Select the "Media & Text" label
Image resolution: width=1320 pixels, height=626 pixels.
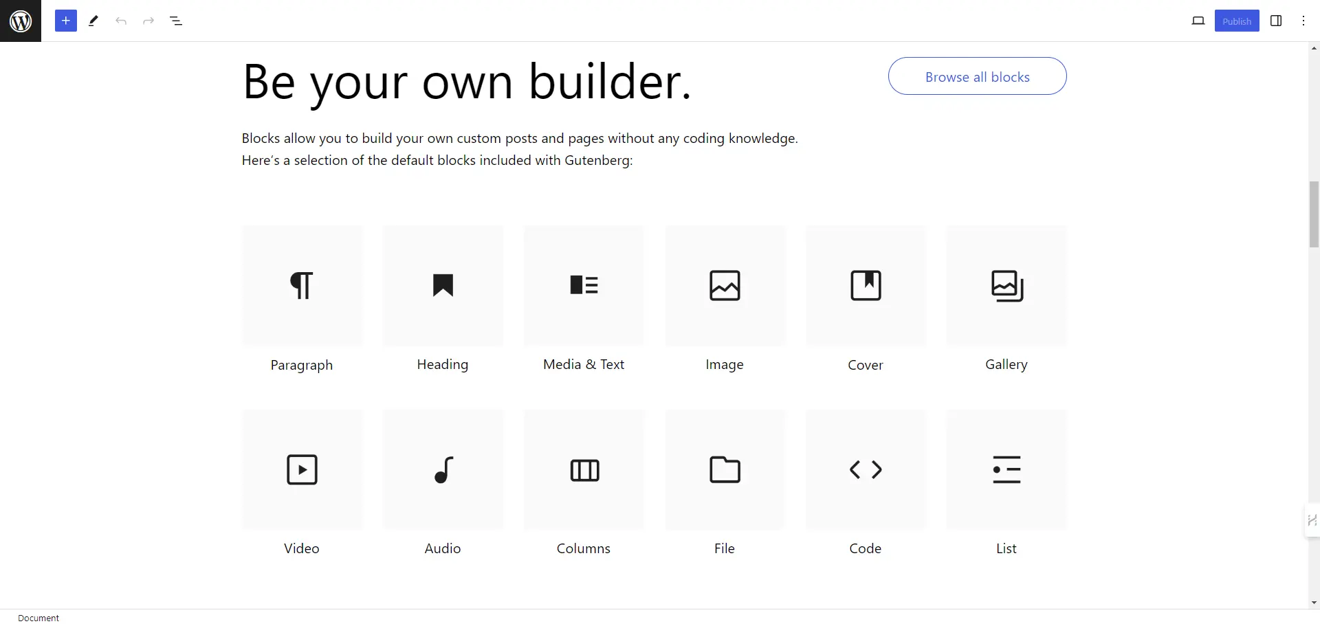click(x=584, y=364)
